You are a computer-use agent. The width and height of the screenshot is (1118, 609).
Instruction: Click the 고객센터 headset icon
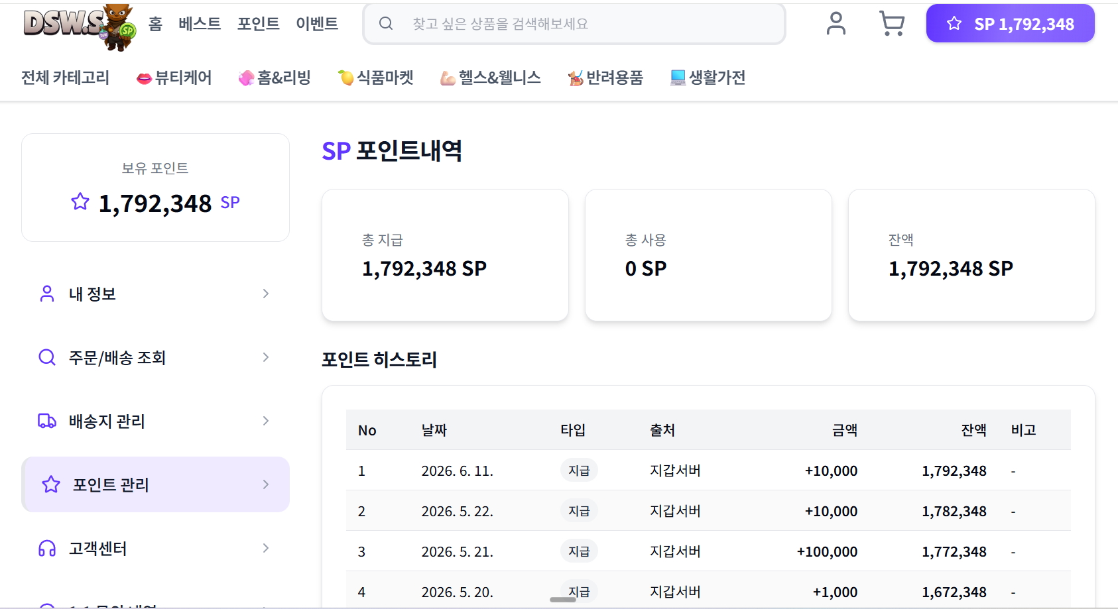click(47, 548)
